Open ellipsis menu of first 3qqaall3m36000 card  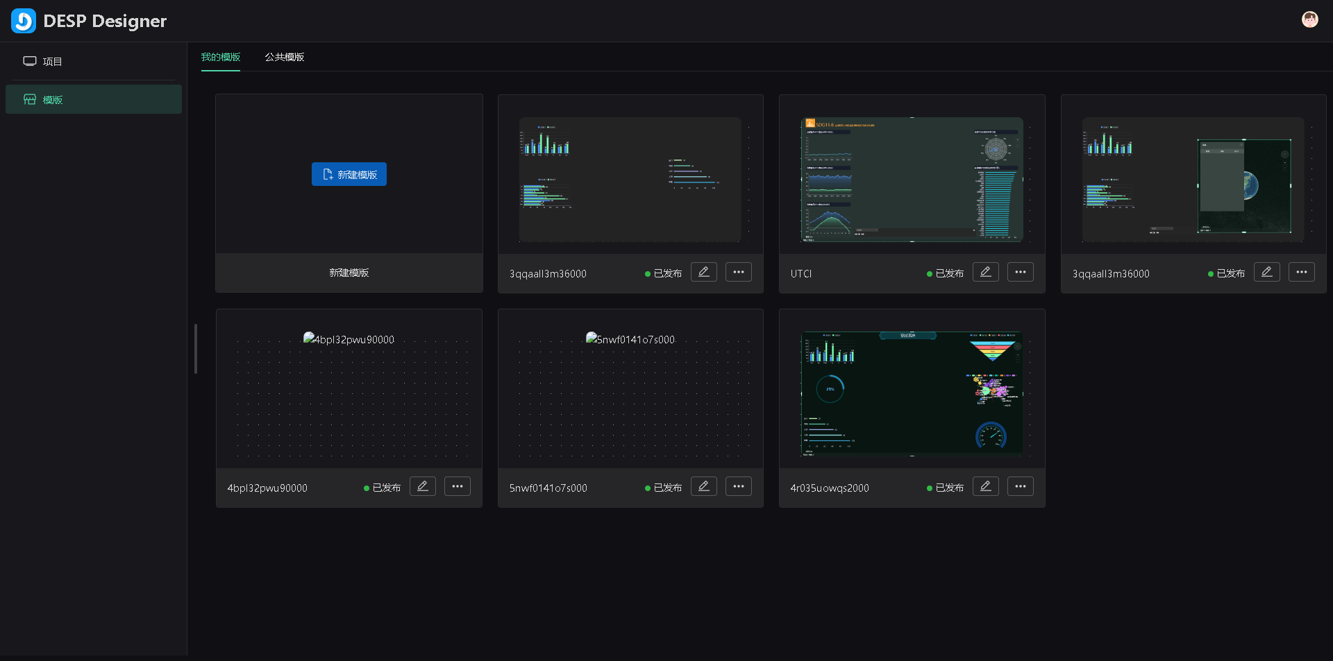pyautogui.click(x=738, y=272)
